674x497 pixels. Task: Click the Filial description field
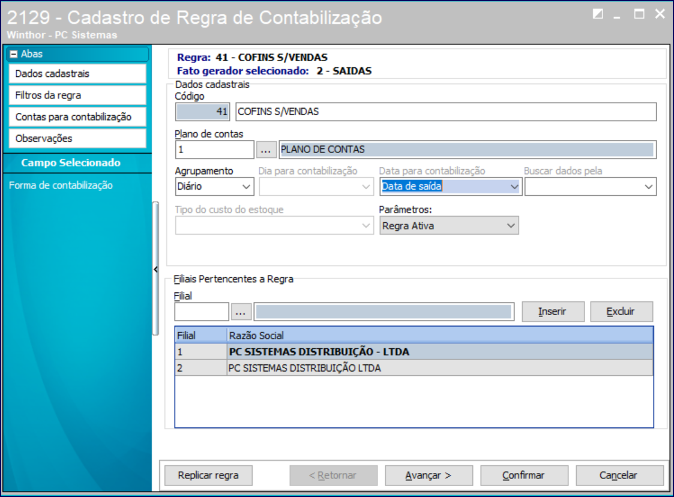point(384,312)
